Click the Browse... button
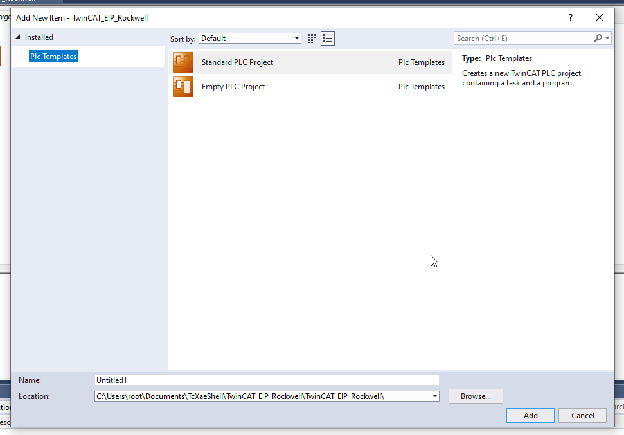The height and width of the screenshot is (435, 624). click(x=476, y=396)
